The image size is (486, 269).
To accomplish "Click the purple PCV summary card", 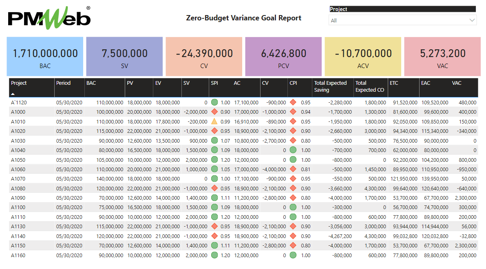I will pyautogui.click(x=283, y=57).
